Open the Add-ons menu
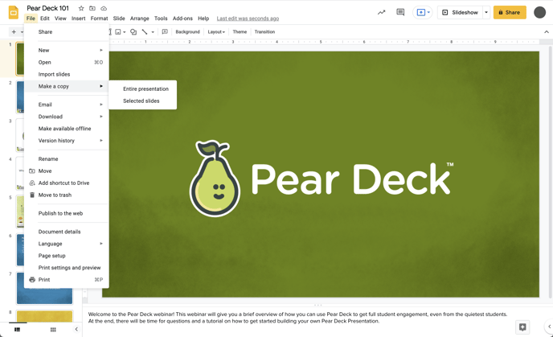 click(182, 18)
